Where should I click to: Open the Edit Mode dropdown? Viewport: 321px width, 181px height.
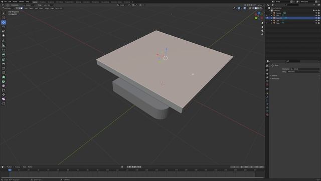click(8, 8)
